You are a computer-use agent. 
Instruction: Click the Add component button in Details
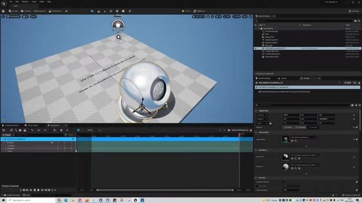tap(347, 83)
